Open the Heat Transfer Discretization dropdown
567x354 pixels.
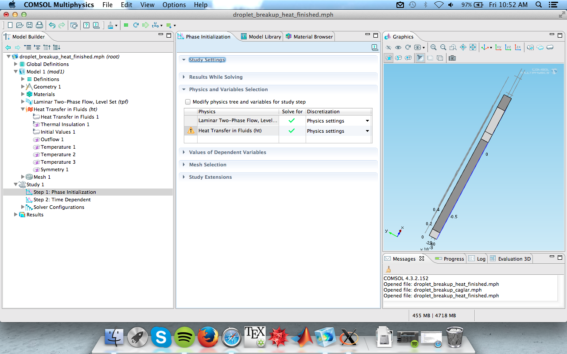[x=367, y=131]
